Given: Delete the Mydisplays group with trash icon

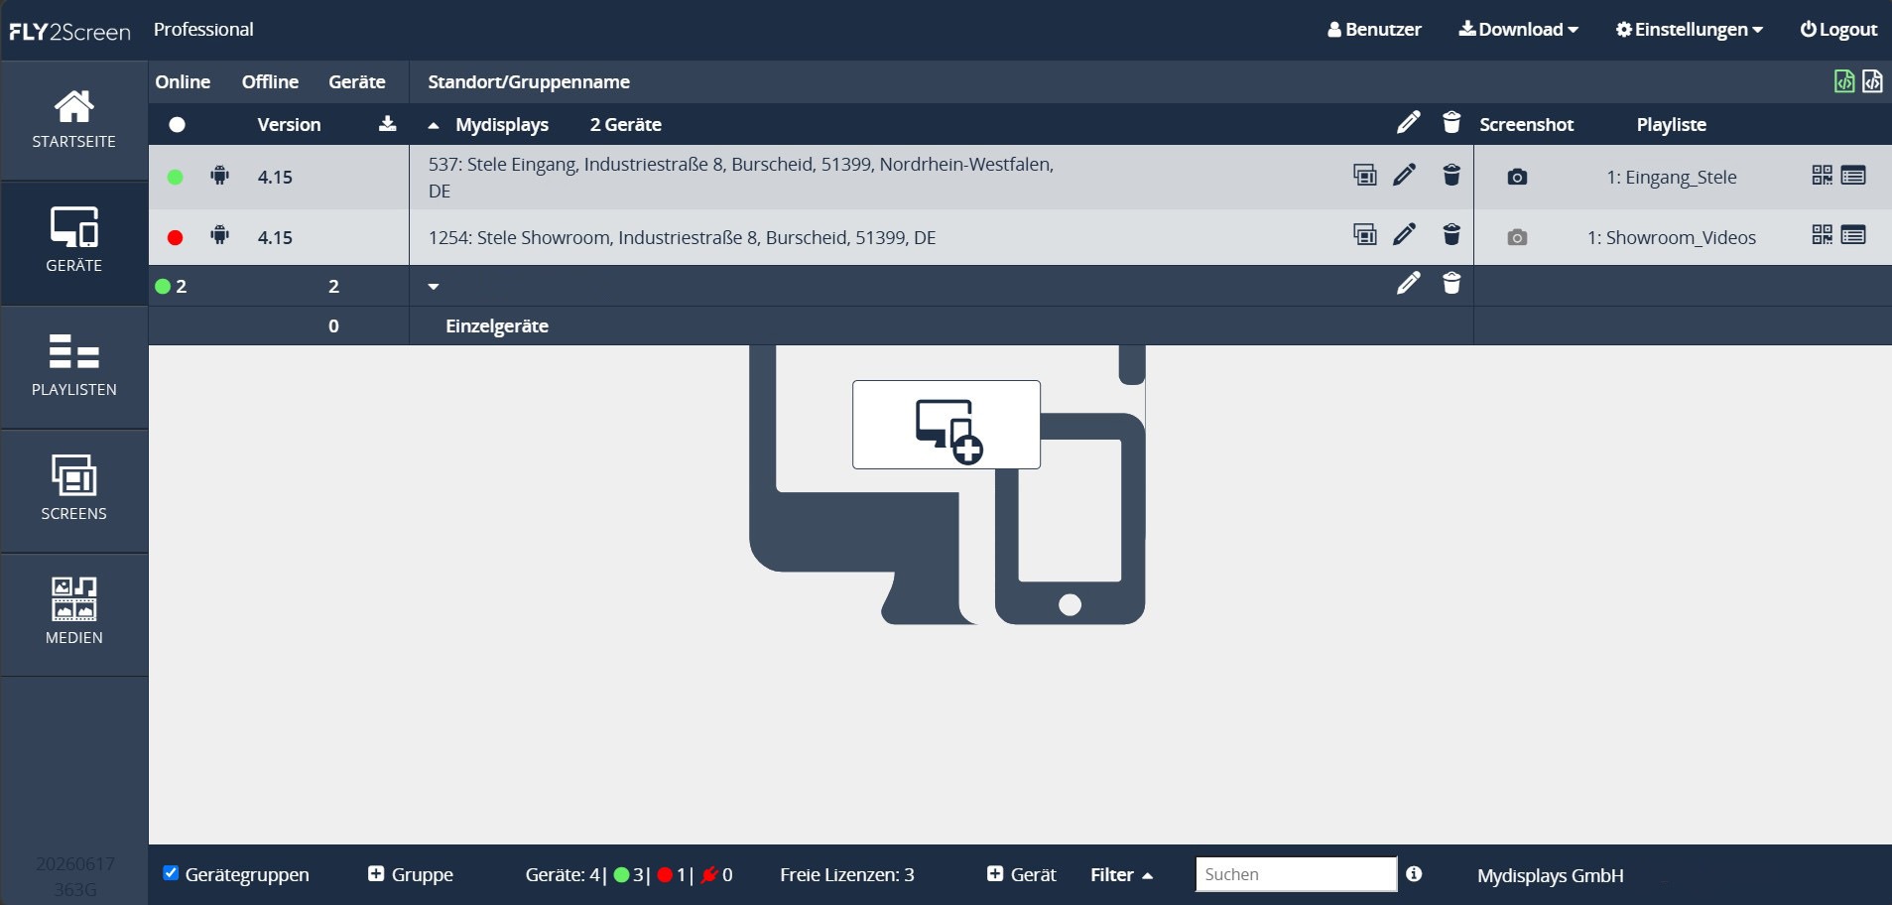Looking at the screenshot, I should [x=1451, y=123].
